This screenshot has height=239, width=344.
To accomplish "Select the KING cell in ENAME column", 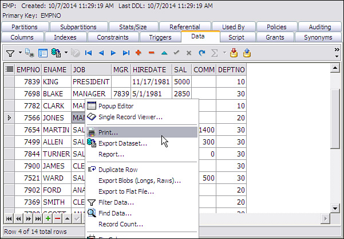I will 56,81.
